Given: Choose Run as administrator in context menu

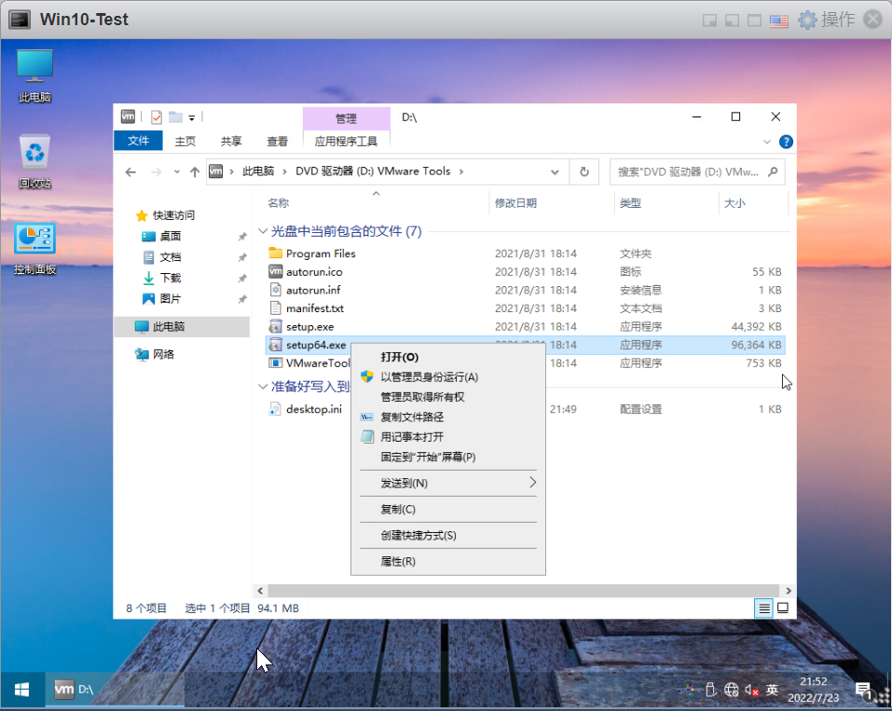Looking at the screenshot, I should [x=448, y=377].
